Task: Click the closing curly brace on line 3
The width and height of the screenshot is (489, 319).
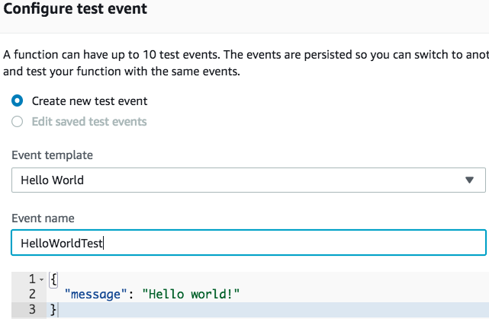Action: [53, 308]
